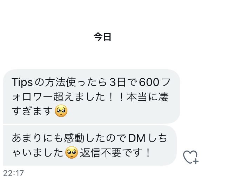
Task: Tap the pleading emoji after すぎます
Action: pyautogui.click(x=61, y=111)
